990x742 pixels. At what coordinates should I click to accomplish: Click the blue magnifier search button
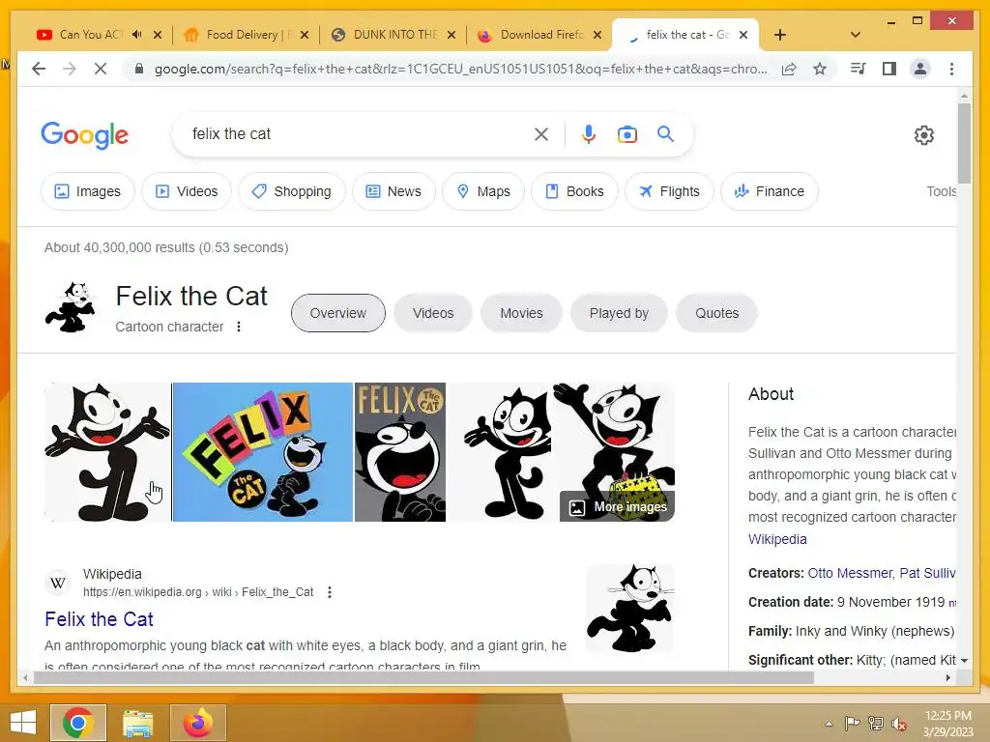(665, 133)
